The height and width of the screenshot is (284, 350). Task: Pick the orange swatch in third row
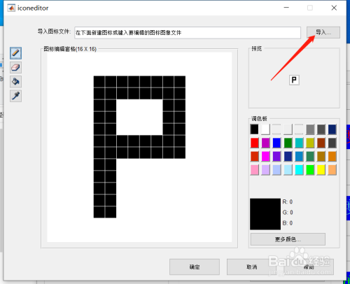point(332,156)
